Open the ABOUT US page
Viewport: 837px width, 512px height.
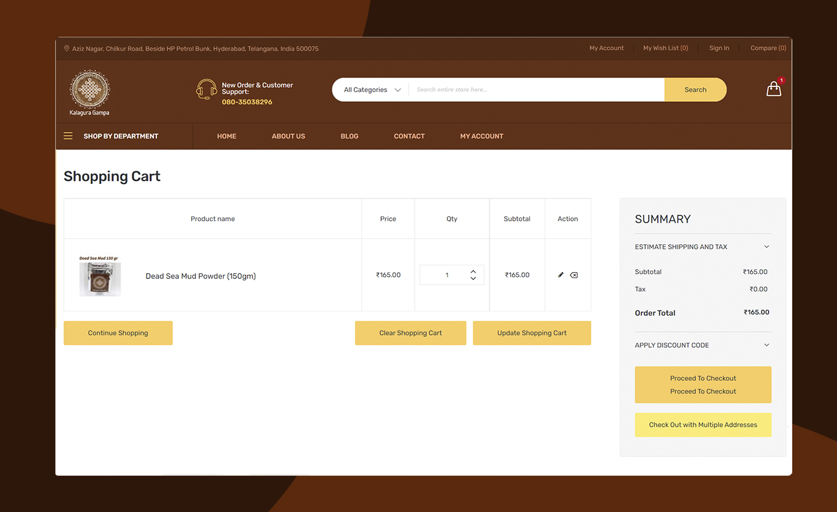tap(289, 136)
